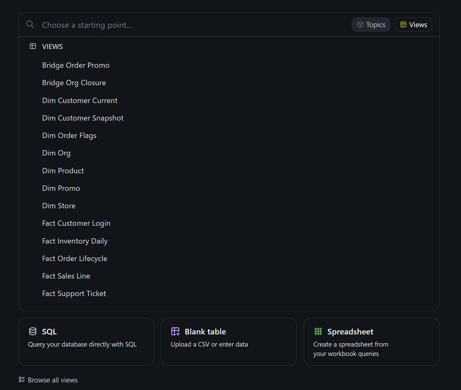
Task: Choose the Fact Sales Line view
Action: click(66, 276)
